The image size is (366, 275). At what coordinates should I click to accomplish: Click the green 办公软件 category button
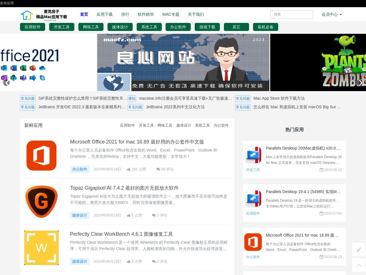(178, 27)
